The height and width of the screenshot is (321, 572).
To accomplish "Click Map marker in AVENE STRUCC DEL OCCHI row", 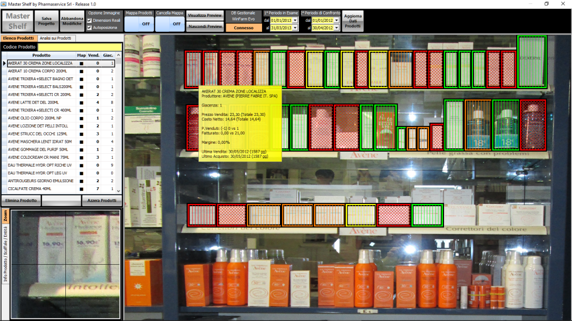I will click(x=82, y=134).
